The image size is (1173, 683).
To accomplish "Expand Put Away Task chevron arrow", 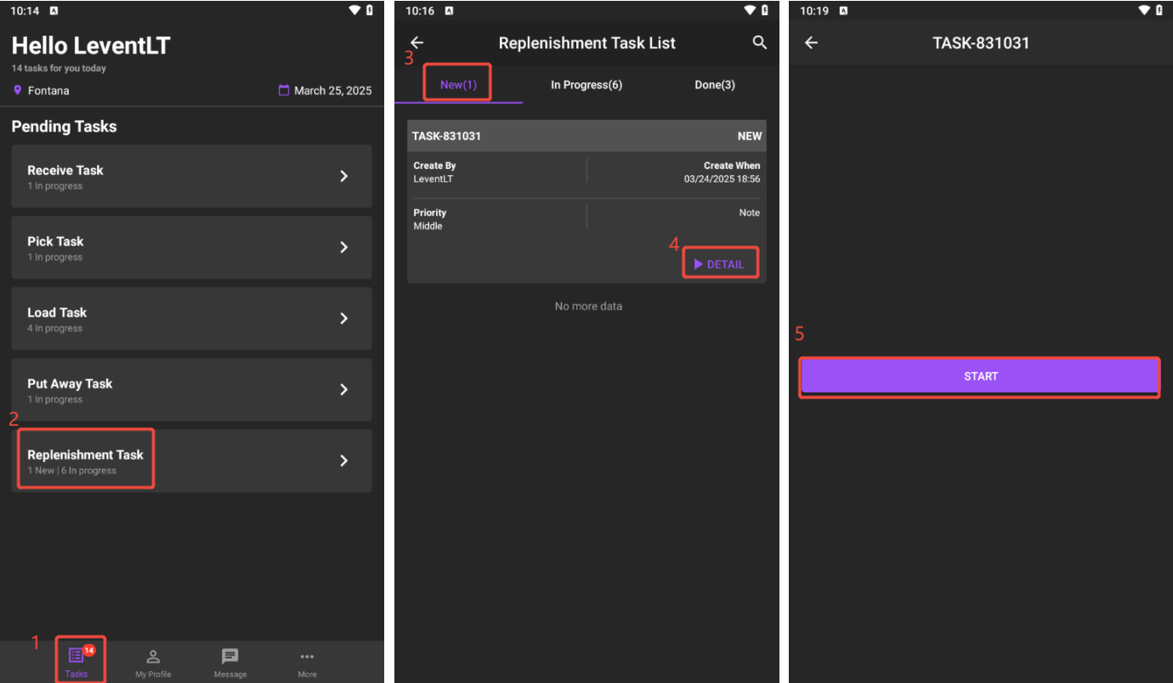I will tap(344, 389).
